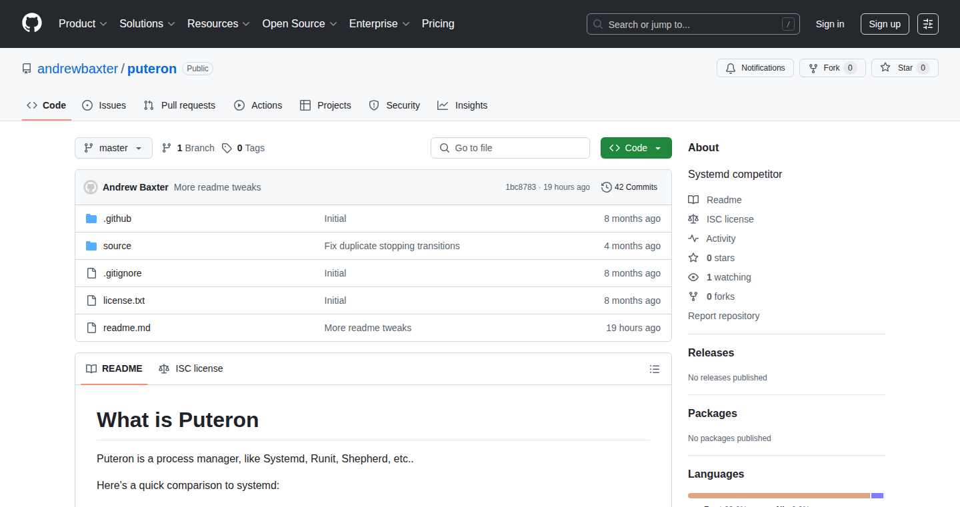Viewport: 960px width, 507px height.
Task: Focus the Search or jump to field
Action: pos(693,24)
